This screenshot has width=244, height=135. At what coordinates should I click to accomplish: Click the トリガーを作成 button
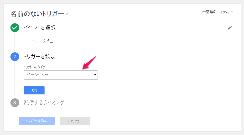(37, 121)
